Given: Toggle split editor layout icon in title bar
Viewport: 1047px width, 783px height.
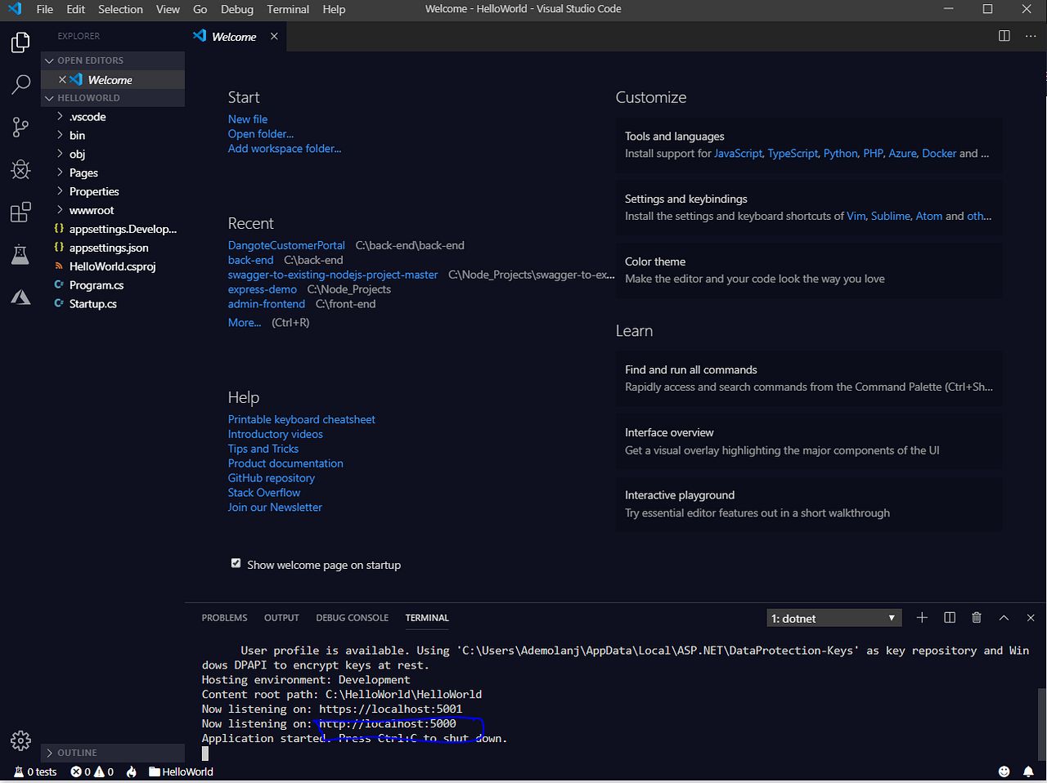Looking at the screenshot, I should [1004, 36].
